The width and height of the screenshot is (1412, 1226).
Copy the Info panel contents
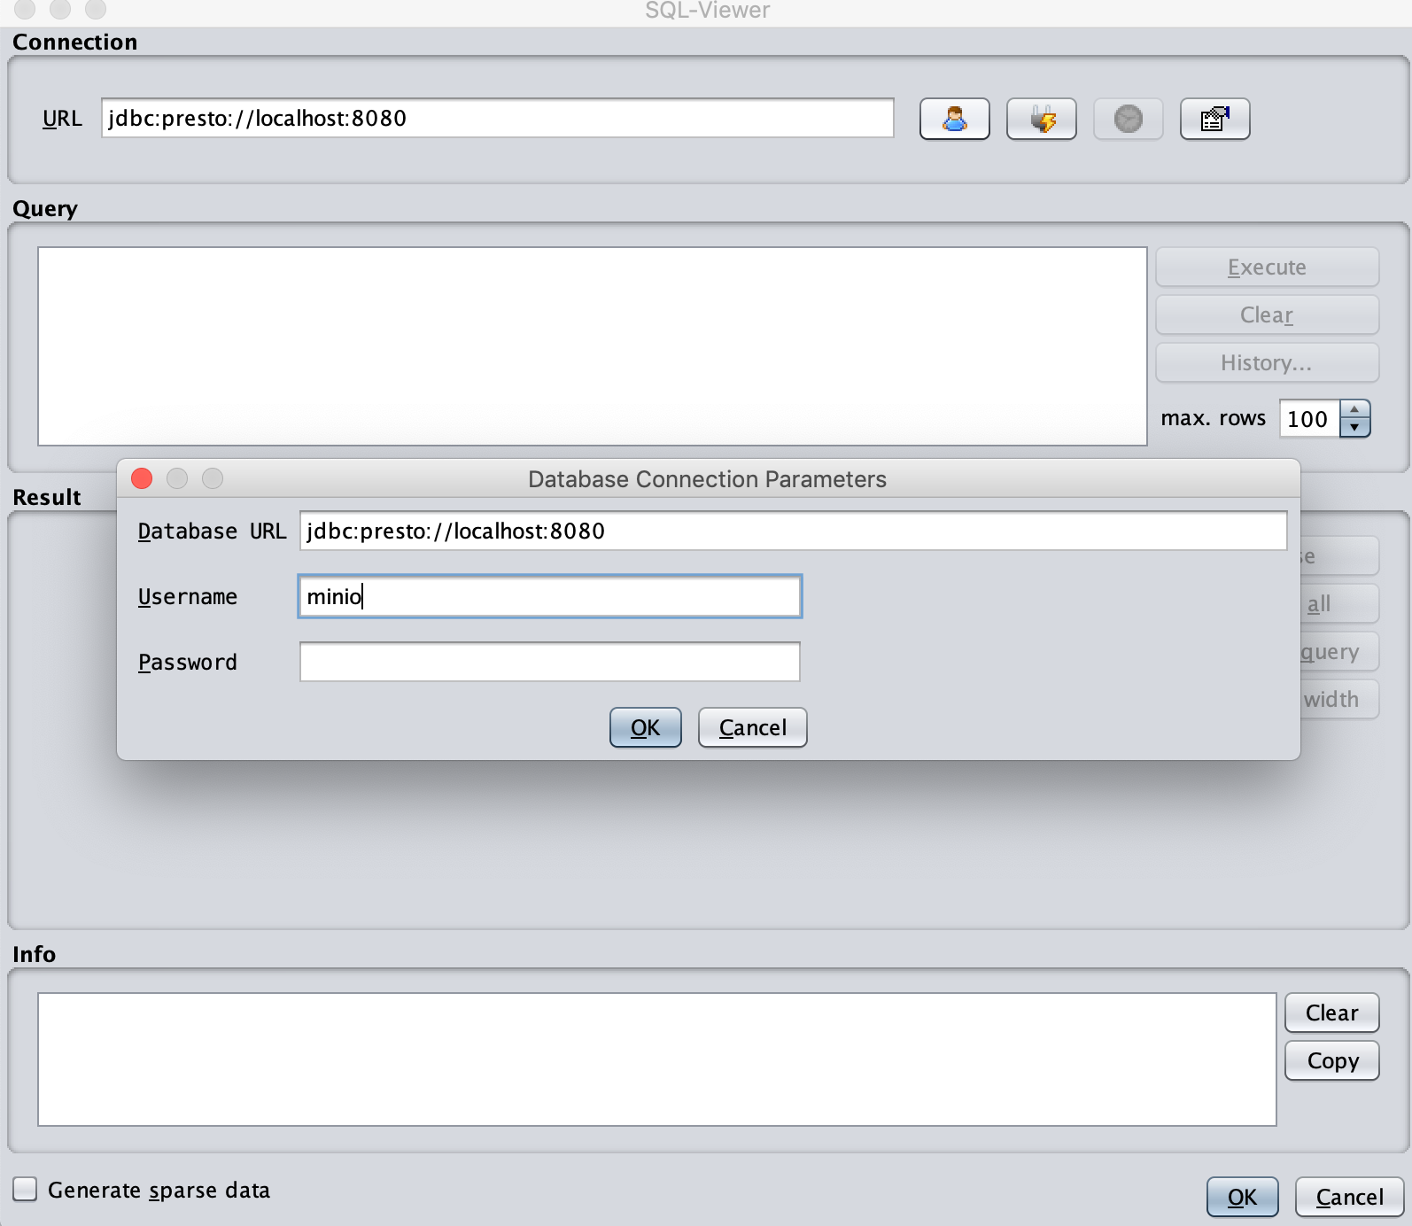[x=1331, y=1060]
